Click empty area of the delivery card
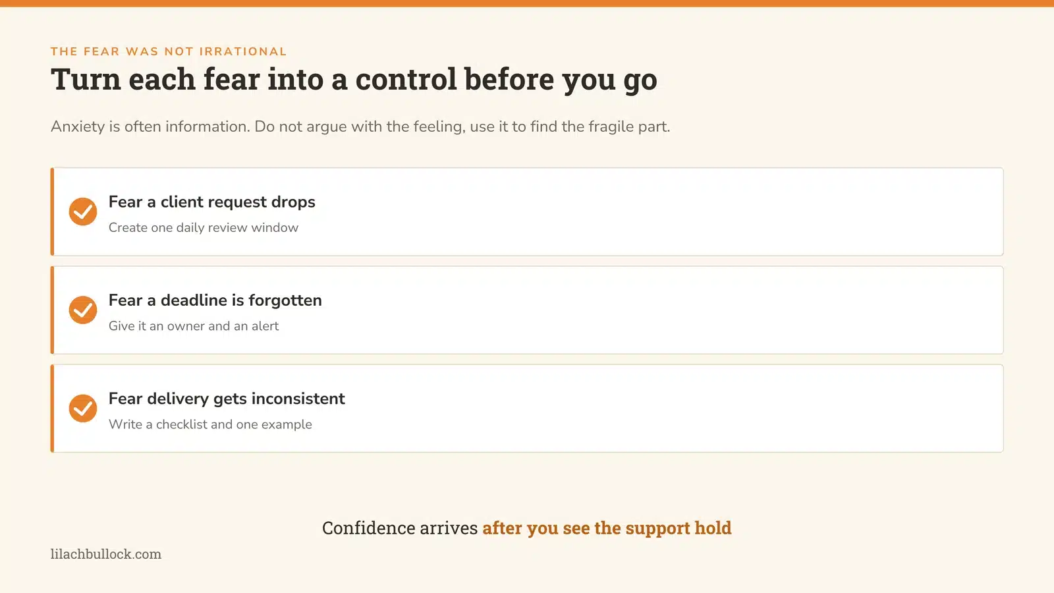The height and width of the screenshot is (593, 1054). (x=659, y=409)
